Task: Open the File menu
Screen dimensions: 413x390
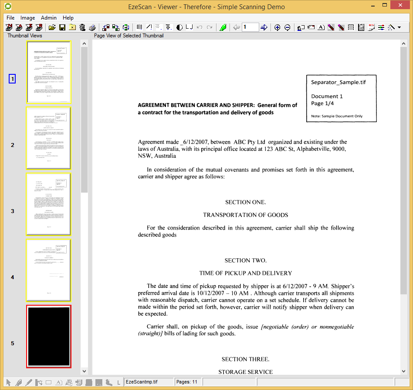Action: (x=10, y=18)
